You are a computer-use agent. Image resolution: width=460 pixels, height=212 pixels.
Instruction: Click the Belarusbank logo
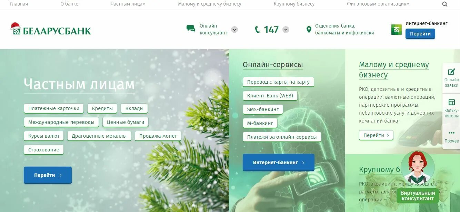[x=51, y=30]
